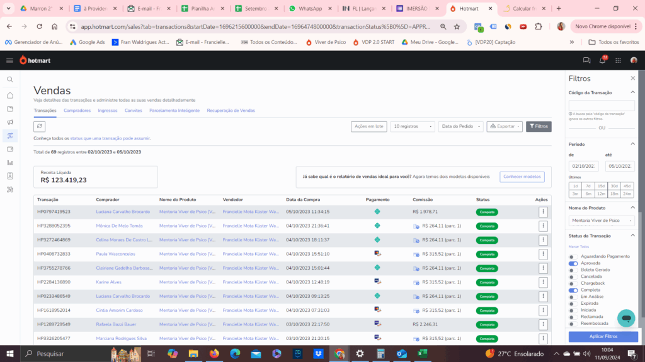Enable the Chargeback status filter

(x=573, y=283)
